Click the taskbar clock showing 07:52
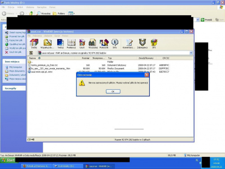The height and width of the screenshot is (169, 225). tap(216, 160)
